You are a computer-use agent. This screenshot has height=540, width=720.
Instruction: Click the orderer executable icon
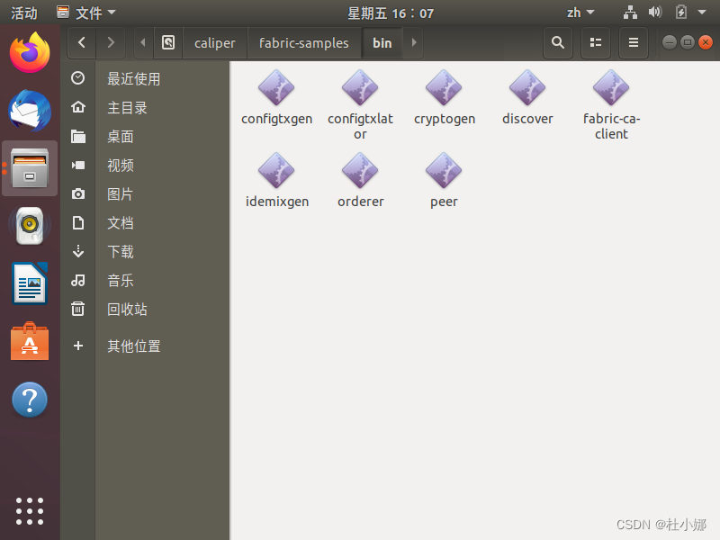pos(360,170)
